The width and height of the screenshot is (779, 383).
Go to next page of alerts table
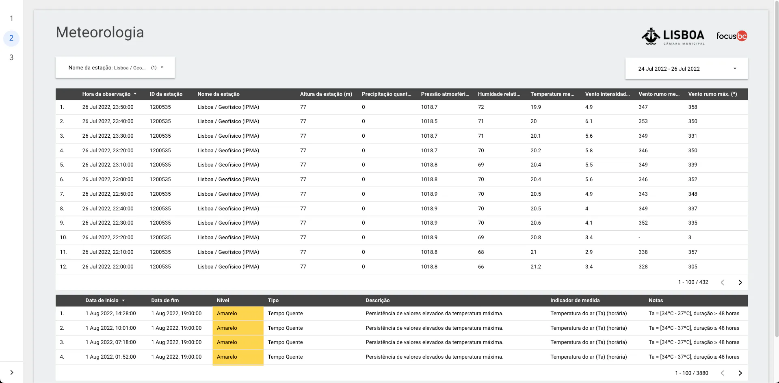(740, 373)
